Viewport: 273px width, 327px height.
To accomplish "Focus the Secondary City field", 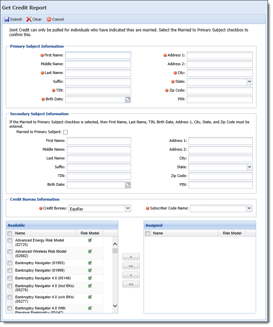I will coord(220,158).
